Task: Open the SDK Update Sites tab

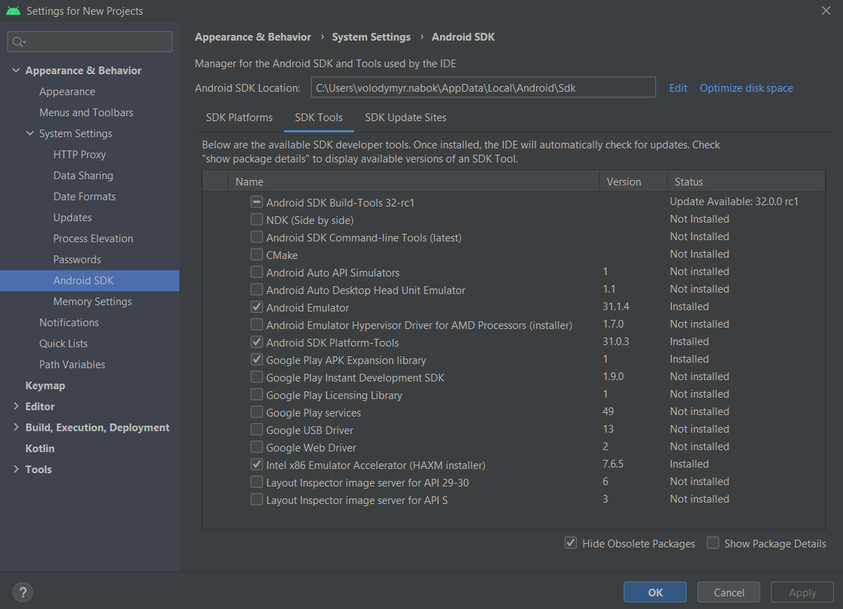Action: [x=405, y=118]
